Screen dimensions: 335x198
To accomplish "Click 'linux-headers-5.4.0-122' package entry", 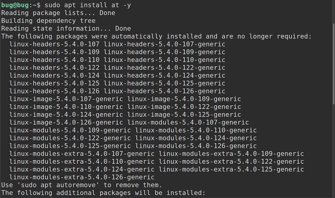I will tap(54, 68).
